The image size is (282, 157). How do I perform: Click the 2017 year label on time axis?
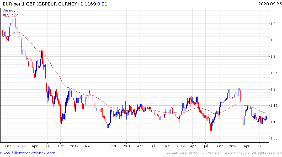tap(74, 146)
